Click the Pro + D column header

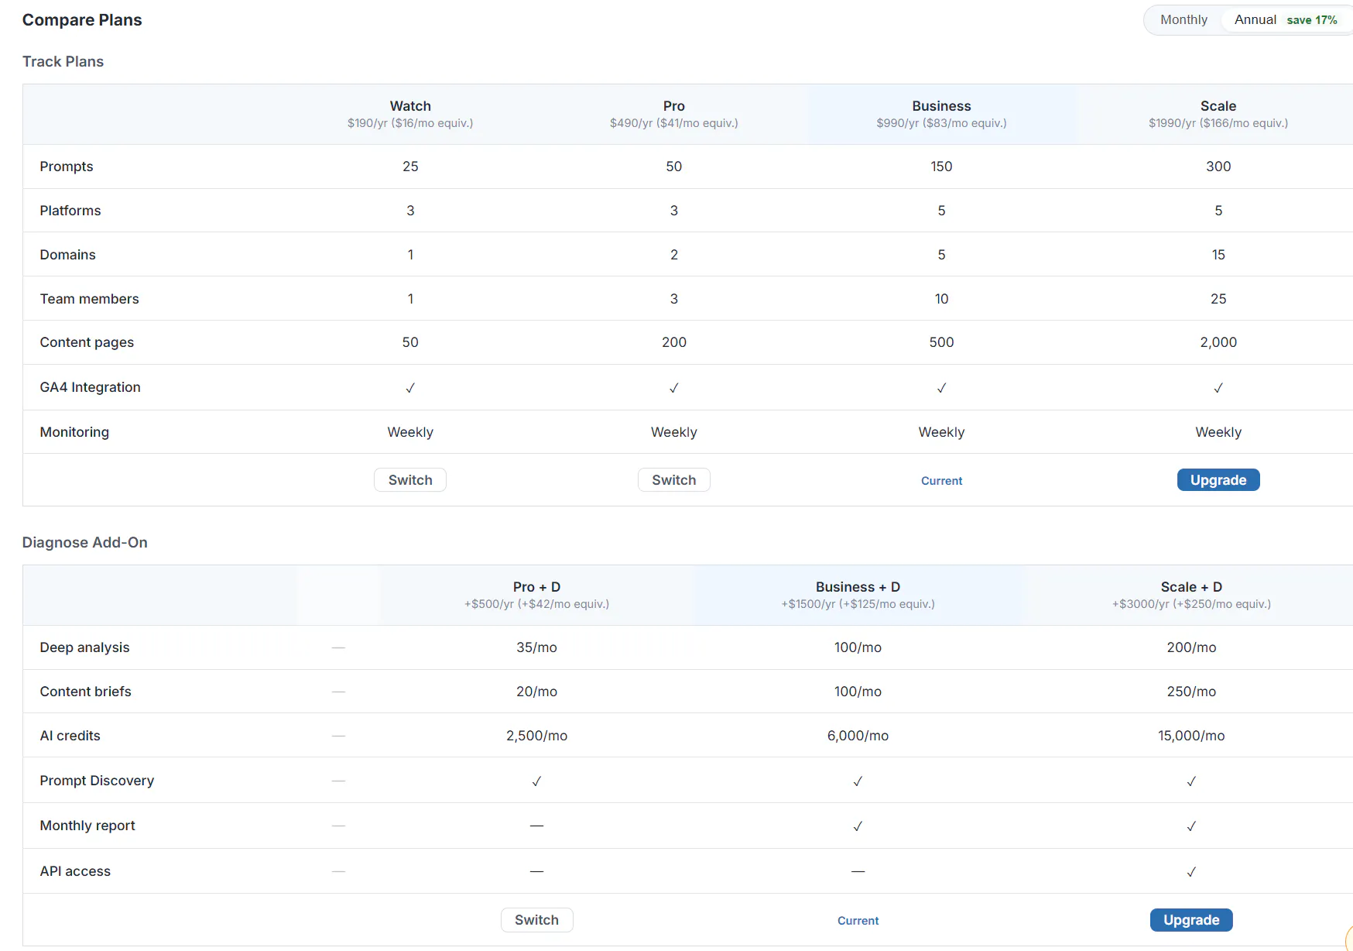536,587
